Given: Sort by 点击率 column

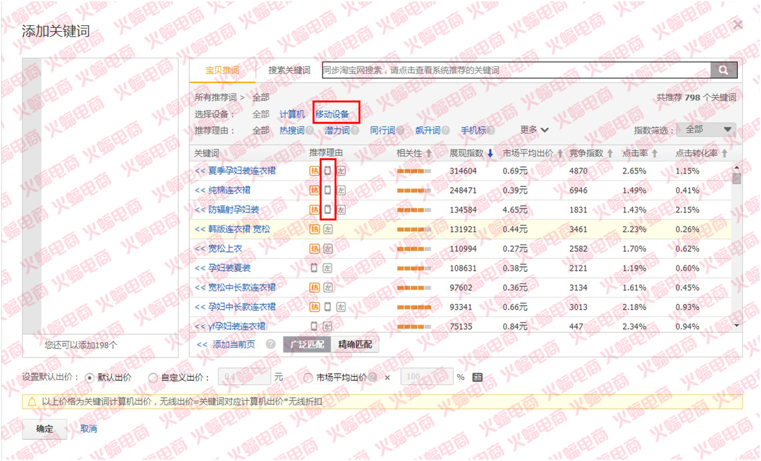Looking at the screenshot, I should click(640, 153).
